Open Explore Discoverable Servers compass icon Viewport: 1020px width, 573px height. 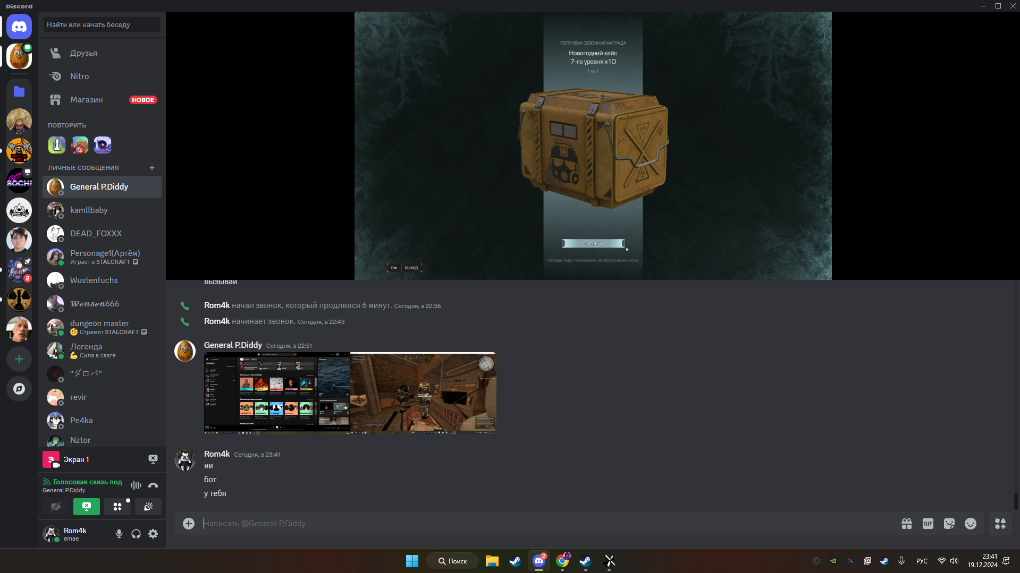(x=19, y=389)
